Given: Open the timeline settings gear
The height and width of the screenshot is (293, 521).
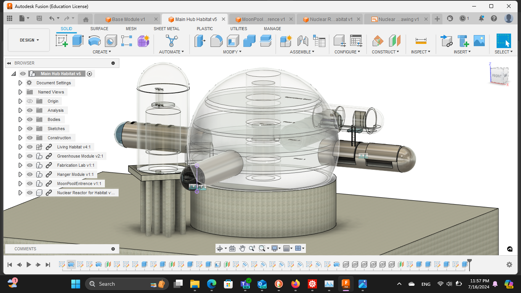Looking at the screenshot, I should click(509, 264).
